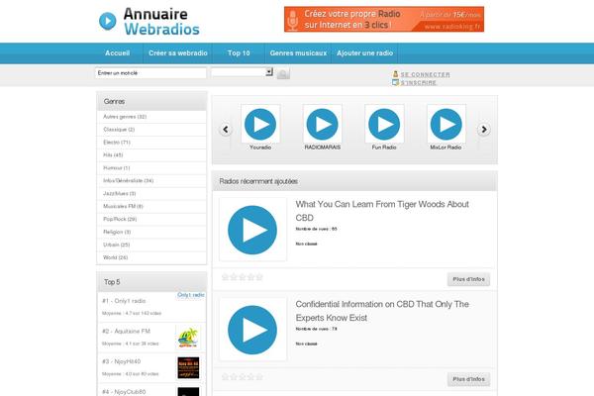Screen dimensions: 594x396
Task: Play the MixLor Radio station in the carousel
Action: pyautogui.click(x=446, y=124)
